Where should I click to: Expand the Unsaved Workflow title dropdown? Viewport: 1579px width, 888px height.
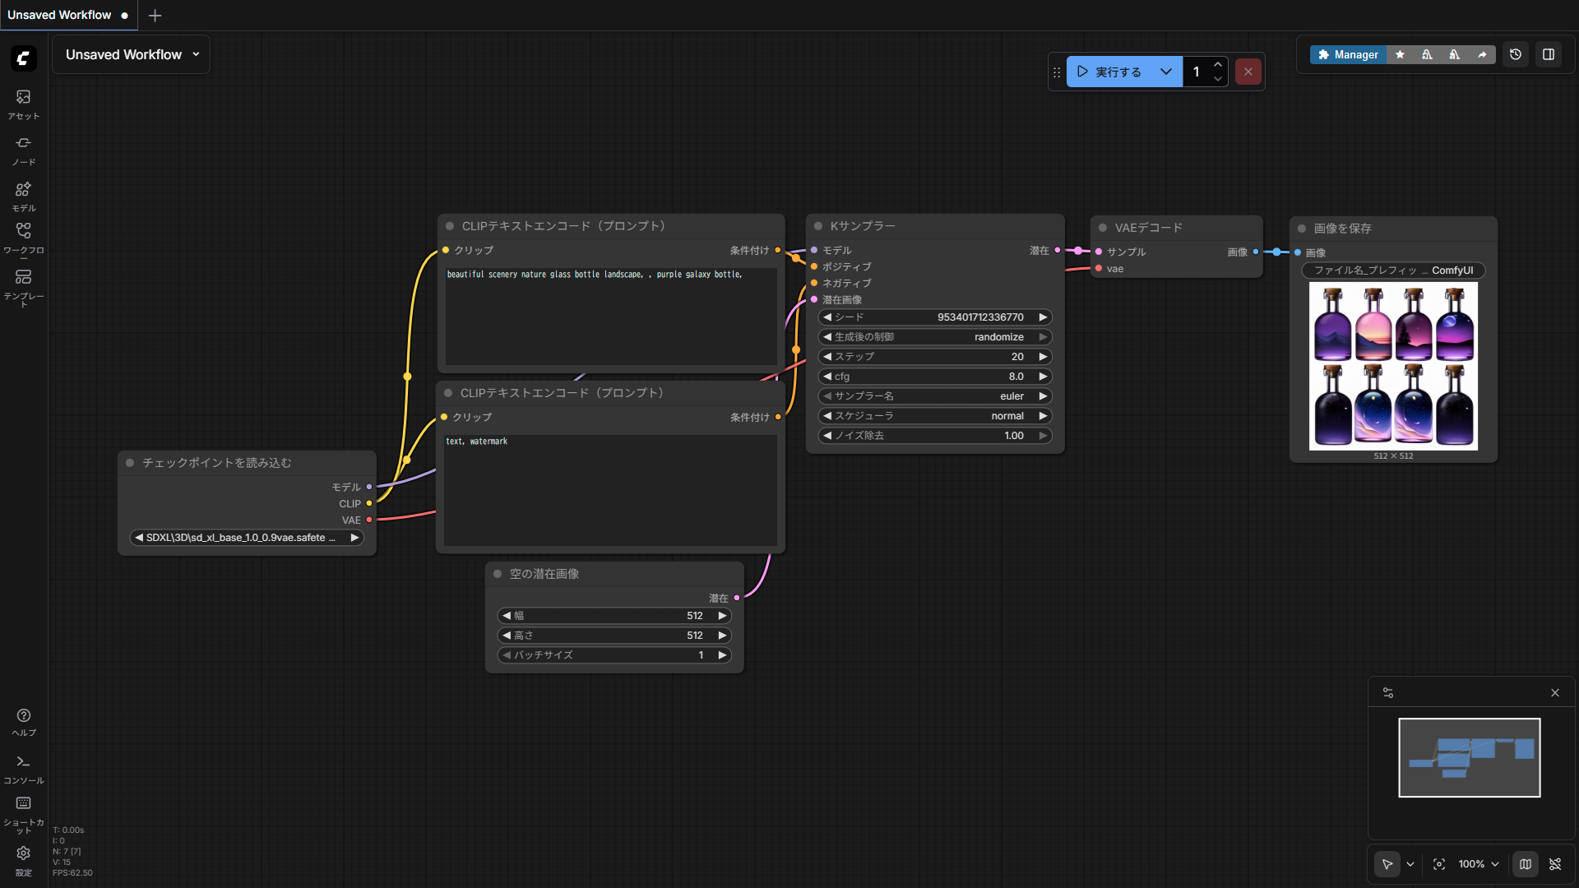pyautogui.click(x=196, y=54)
